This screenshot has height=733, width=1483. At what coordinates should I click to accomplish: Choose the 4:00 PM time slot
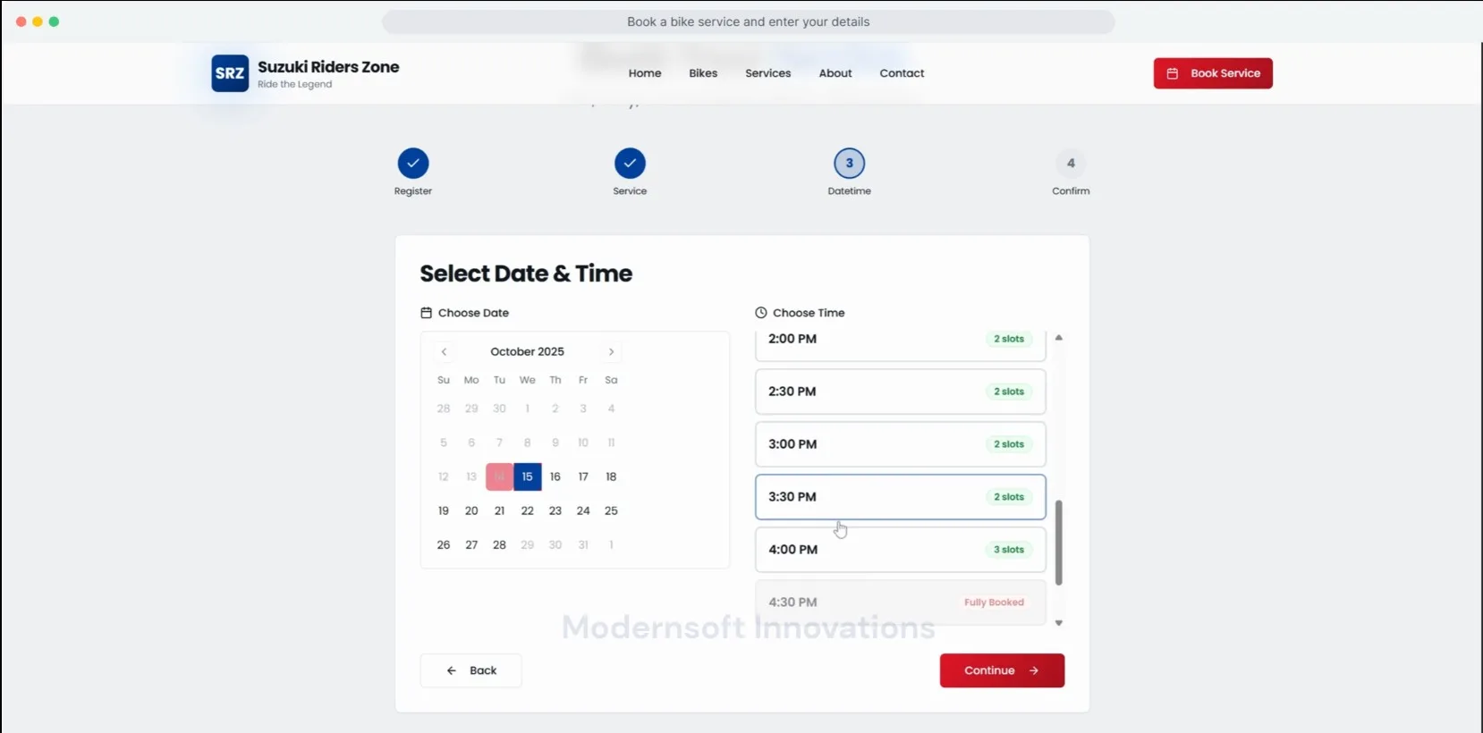[900, 550]
